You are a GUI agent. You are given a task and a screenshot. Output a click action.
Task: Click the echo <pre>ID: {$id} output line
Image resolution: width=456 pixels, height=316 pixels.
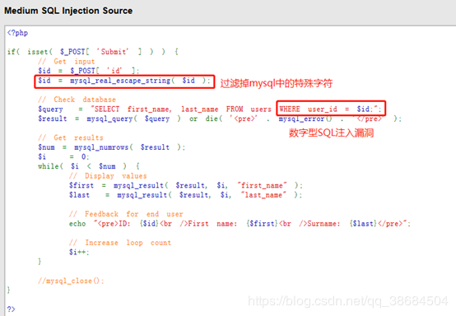(240, 224)
